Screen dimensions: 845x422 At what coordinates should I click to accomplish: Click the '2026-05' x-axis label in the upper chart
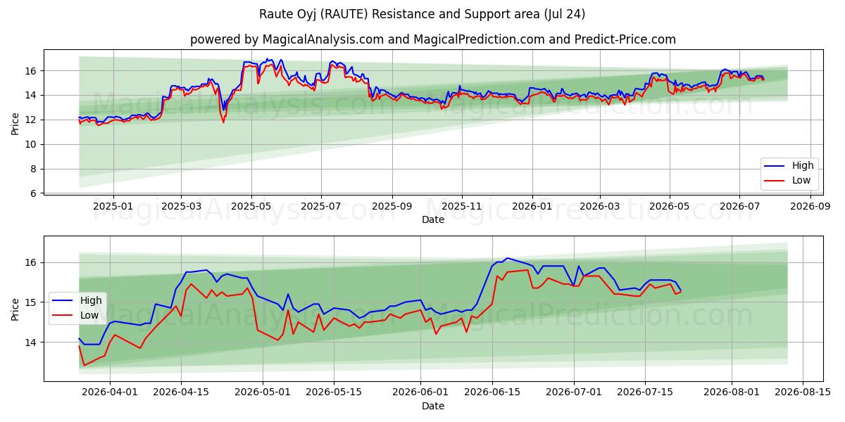(669, 207)
